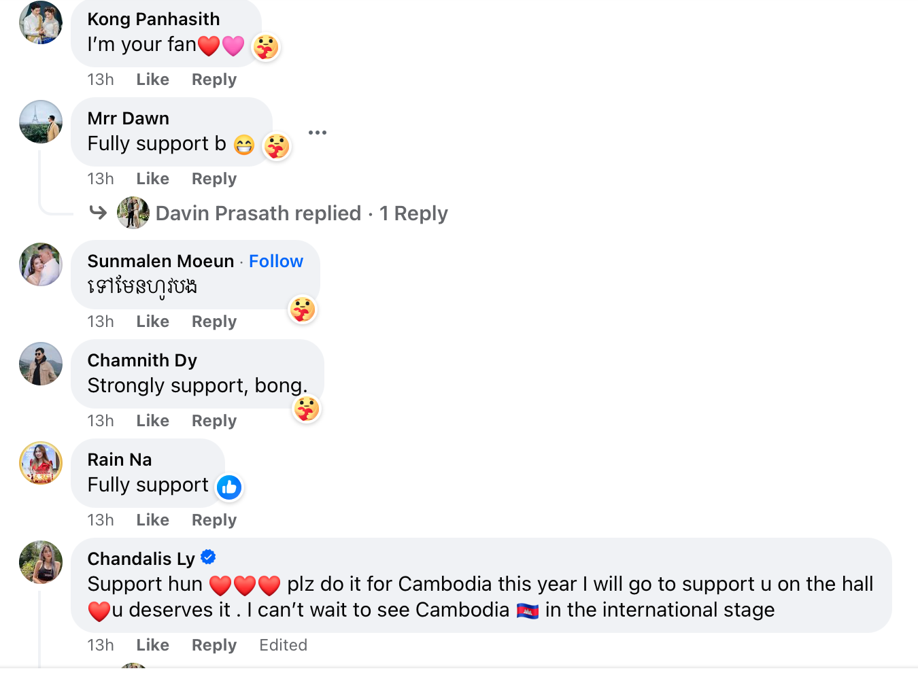Screen dimensions: 918x673
Task: Click the care reaction on Sunmalen Moeun's comment
Action: [303, 309]
